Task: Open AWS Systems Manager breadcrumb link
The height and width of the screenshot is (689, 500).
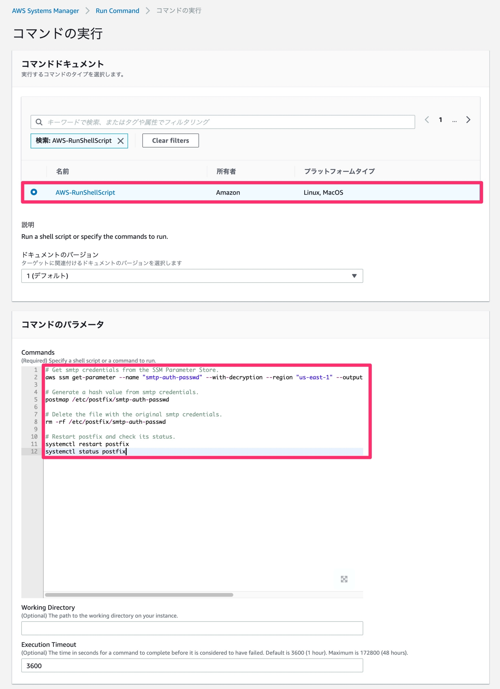Action: tap(45, 10)
